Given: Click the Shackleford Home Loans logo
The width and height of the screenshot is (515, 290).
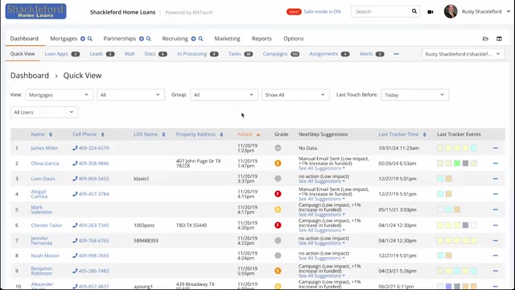Looking at the screenshot, I should coord(35,11).
